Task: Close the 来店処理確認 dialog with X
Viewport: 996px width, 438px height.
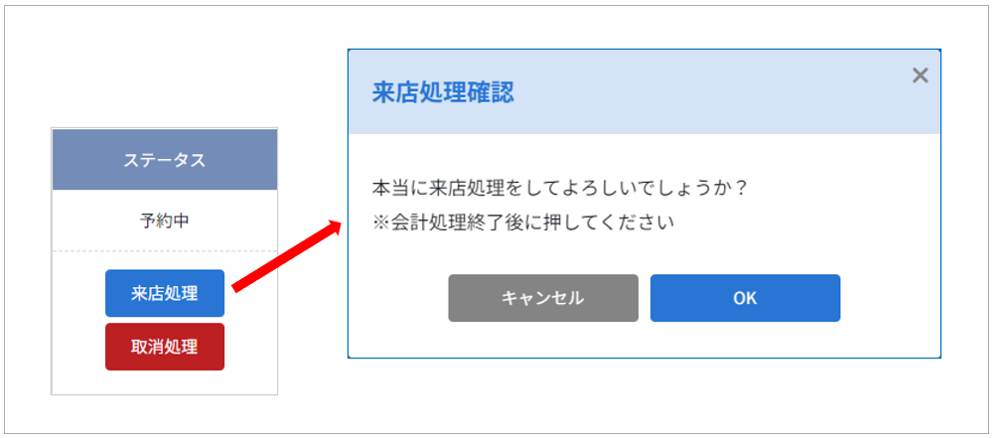Action: tap(920, 75)
